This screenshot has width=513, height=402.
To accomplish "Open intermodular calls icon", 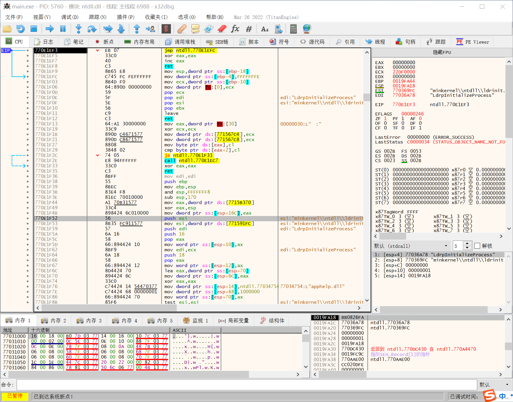I will point(279,29).
